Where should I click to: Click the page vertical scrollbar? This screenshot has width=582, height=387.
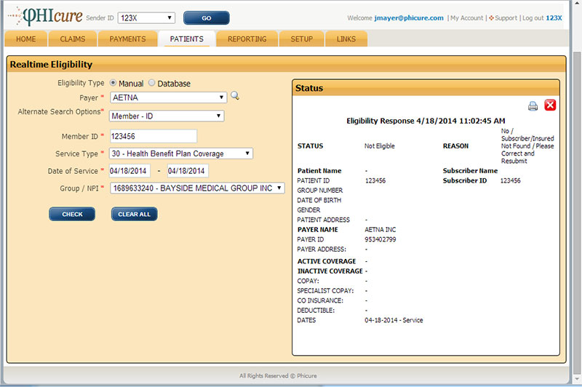coord(577,213)
